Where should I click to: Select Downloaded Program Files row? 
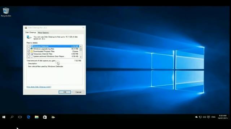(x=53, y=51)
